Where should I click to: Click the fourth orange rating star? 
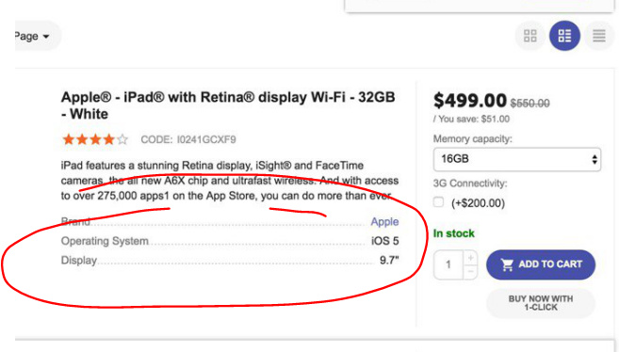click(109, 139)
